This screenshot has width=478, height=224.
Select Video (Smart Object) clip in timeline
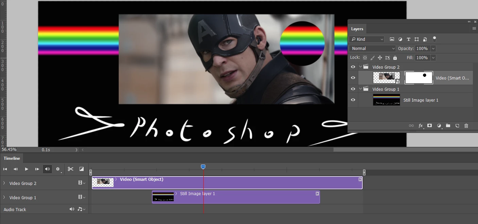227,183
